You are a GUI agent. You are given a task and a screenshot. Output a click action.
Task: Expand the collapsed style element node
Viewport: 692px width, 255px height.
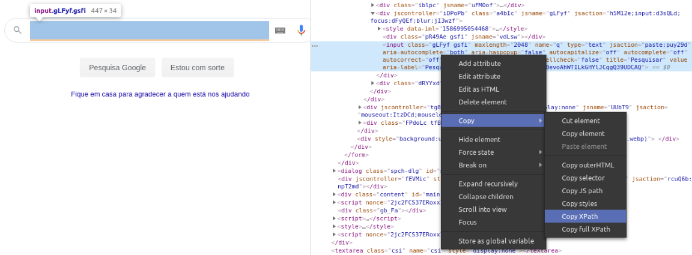coord(335,226)
